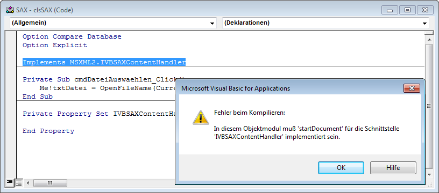Switch to full module view icon
439x193 pixels.
pos(18,183)
